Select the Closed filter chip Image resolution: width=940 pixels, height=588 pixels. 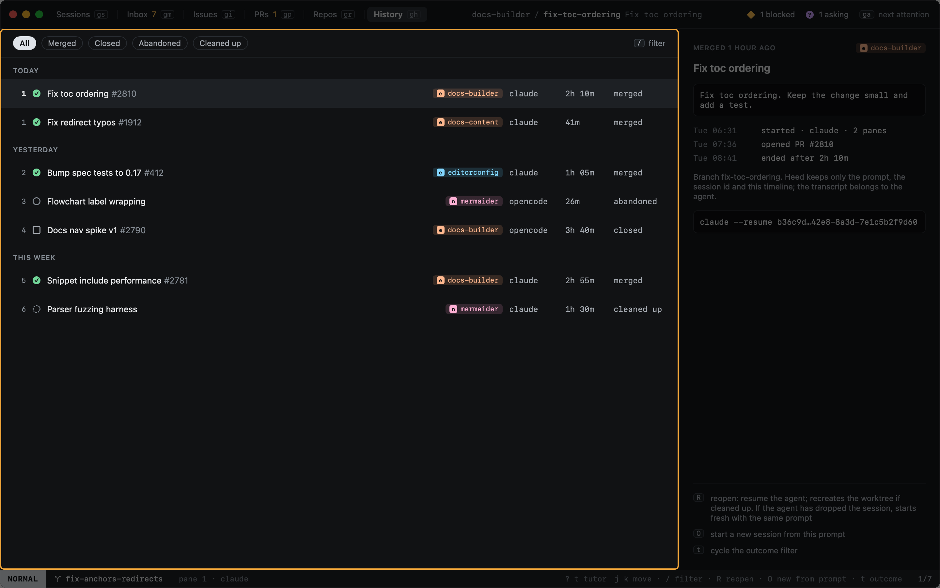(107, 43)
